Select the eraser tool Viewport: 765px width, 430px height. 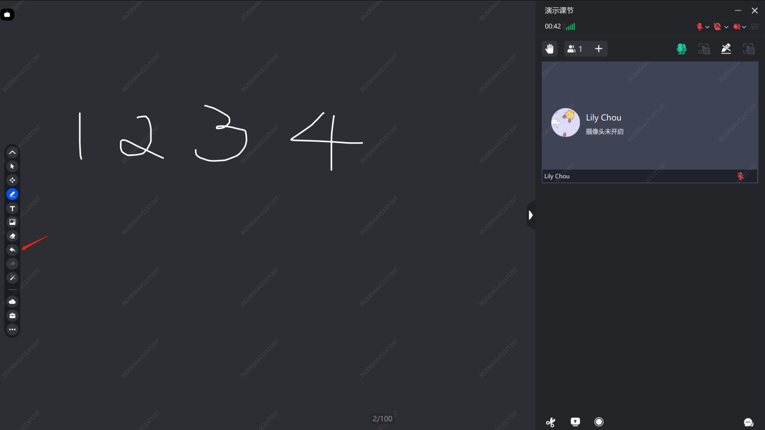[12, 236]
